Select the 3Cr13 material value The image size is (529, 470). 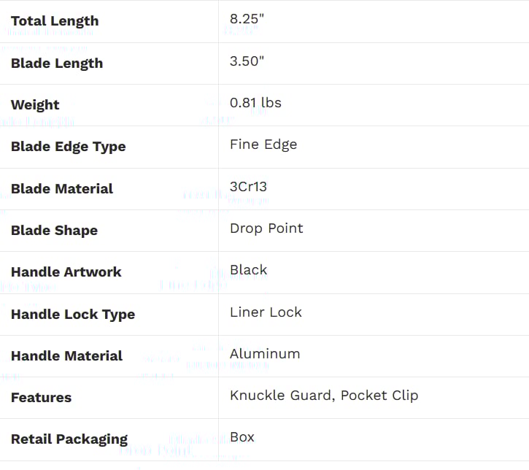tap(248, 187)
